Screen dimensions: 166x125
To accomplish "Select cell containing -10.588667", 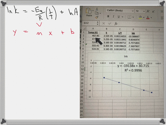I will 133,36.
